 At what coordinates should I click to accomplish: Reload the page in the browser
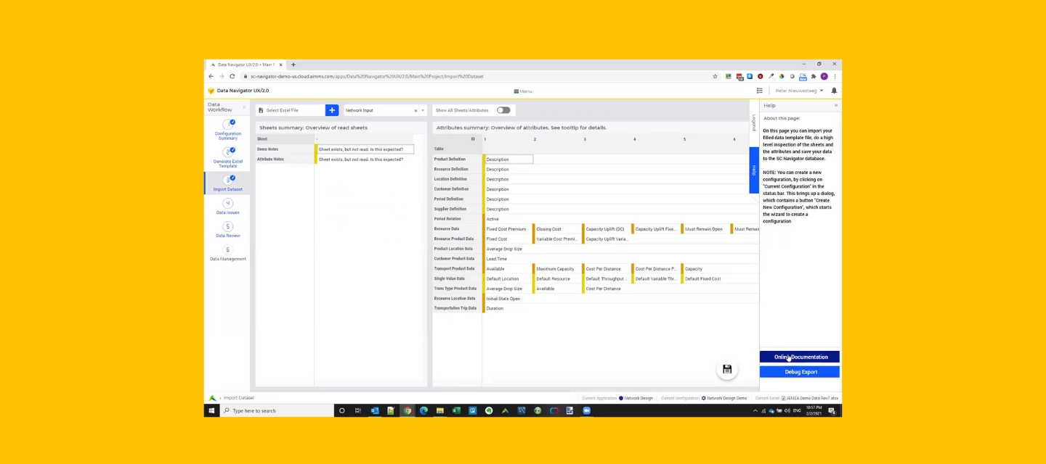pyautogui.click(x=232, y=76)
